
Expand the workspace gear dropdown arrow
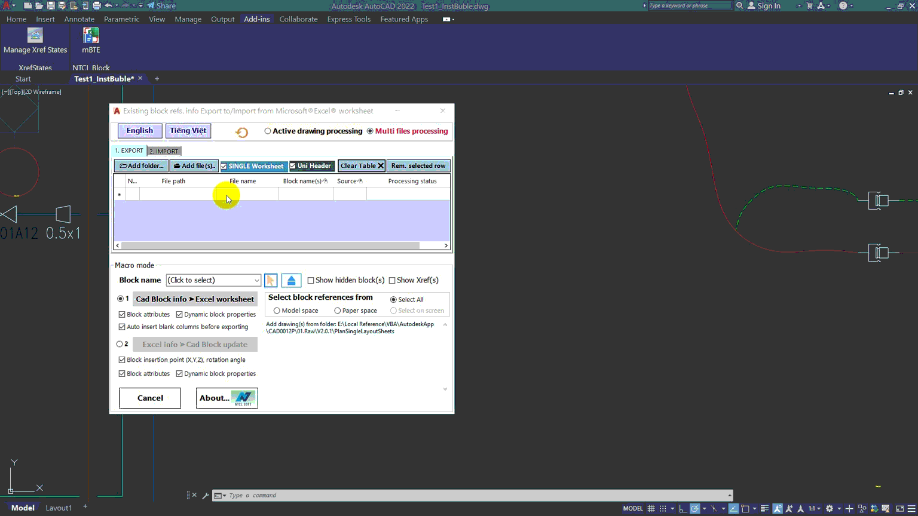(x=839, y=509)
